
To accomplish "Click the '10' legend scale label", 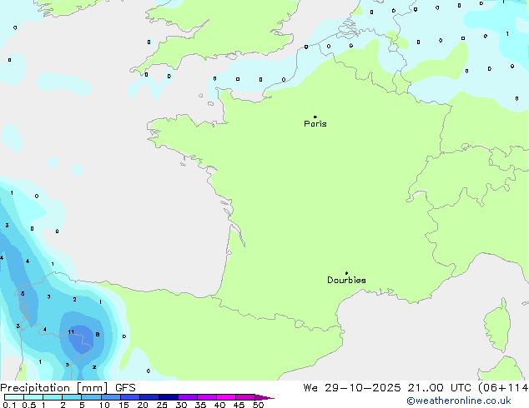I will [104, 405].
